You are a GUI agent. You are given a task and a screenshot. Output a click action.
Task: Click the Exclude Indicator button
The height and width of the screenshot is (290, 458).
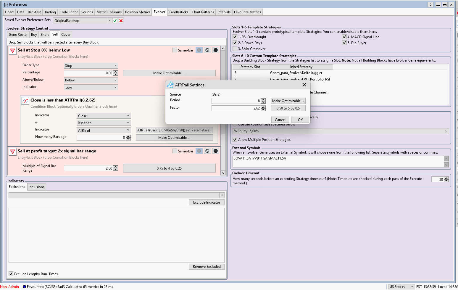[x=207, y=202]
